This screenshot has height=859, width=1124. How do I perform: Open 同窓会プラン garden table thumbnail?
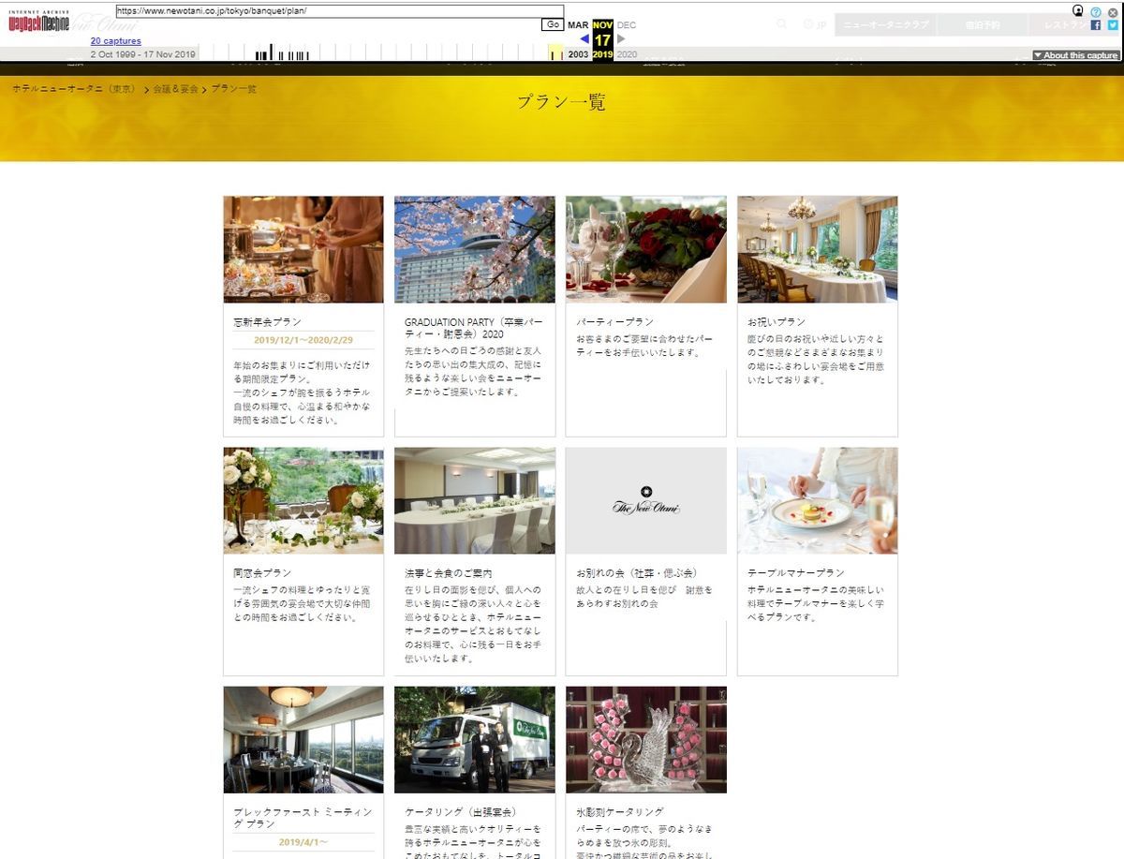point(303,500)
